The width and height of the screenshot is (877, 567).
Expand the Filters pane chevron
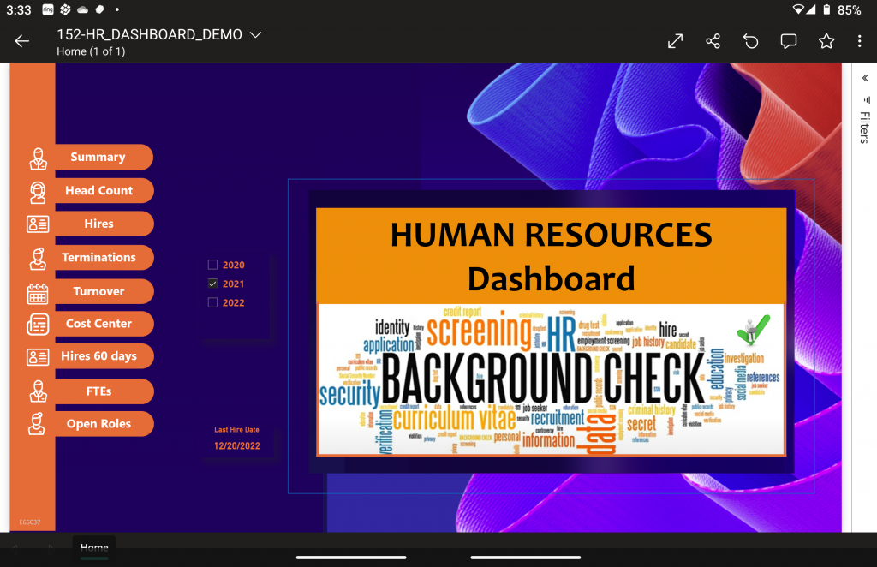pos(864,78)
